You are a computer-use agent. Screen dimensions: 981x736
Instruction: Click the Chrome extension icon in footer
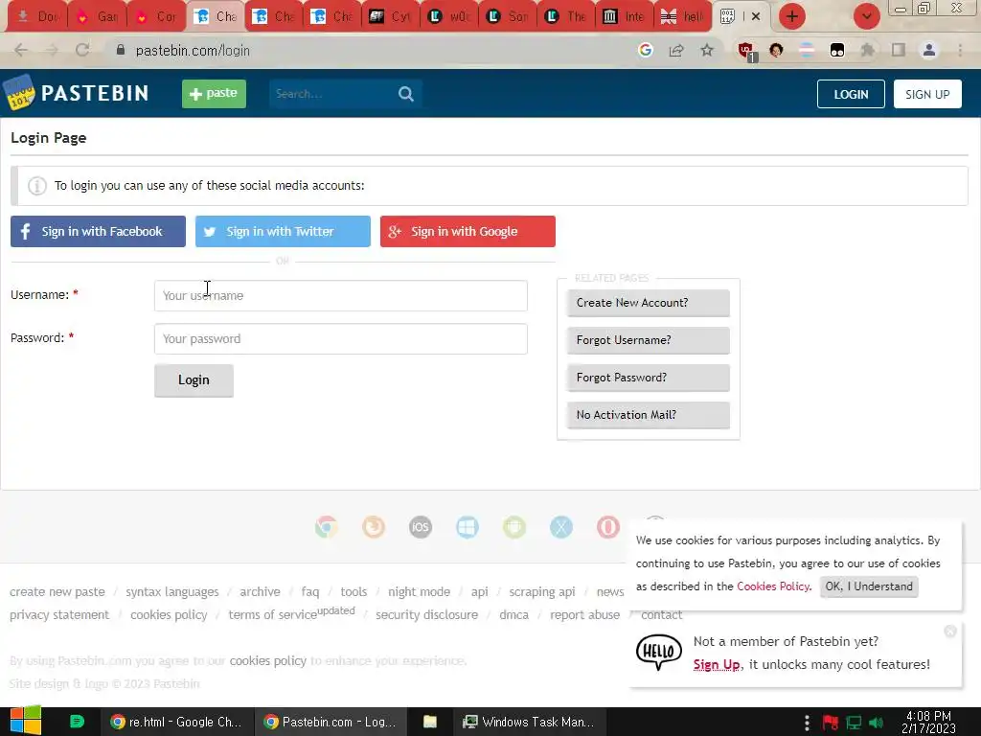pyautogui.click(x=327, y=527)
